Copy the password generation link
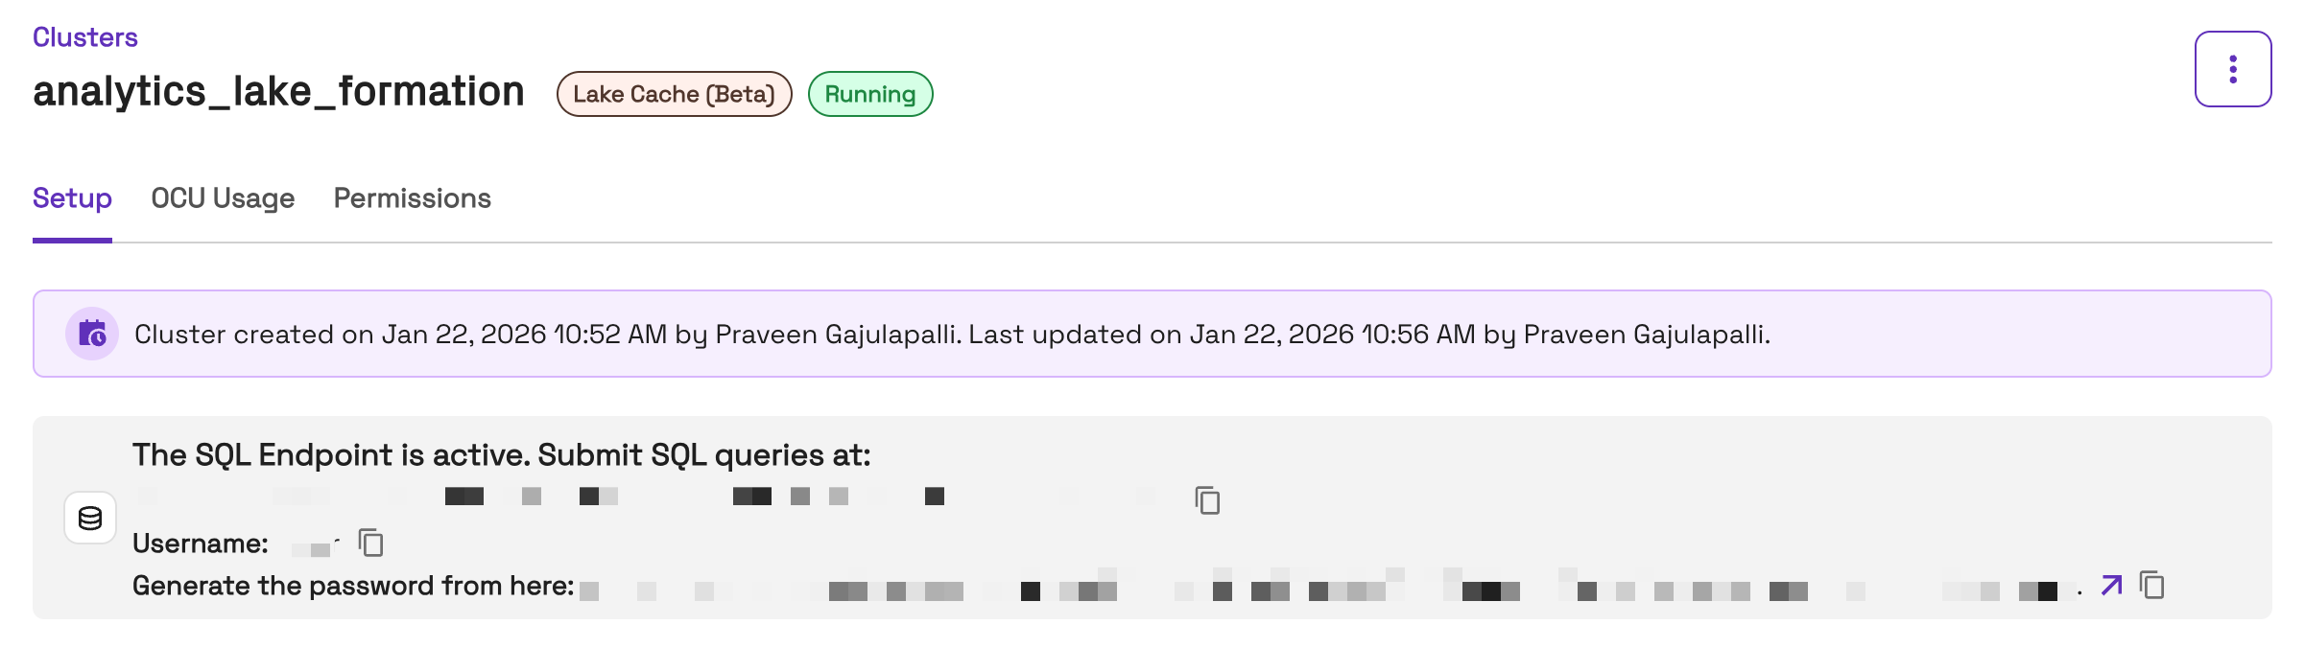This screenshot has width=2305, height=648. tap(2152, 585)
